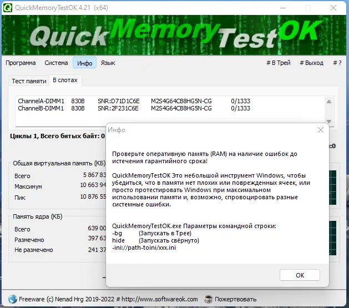Click M2S4G64CB8HG5N-CG in the ChannelA row
Viewport: 349px width, 308px height.
tap(181, 101)
